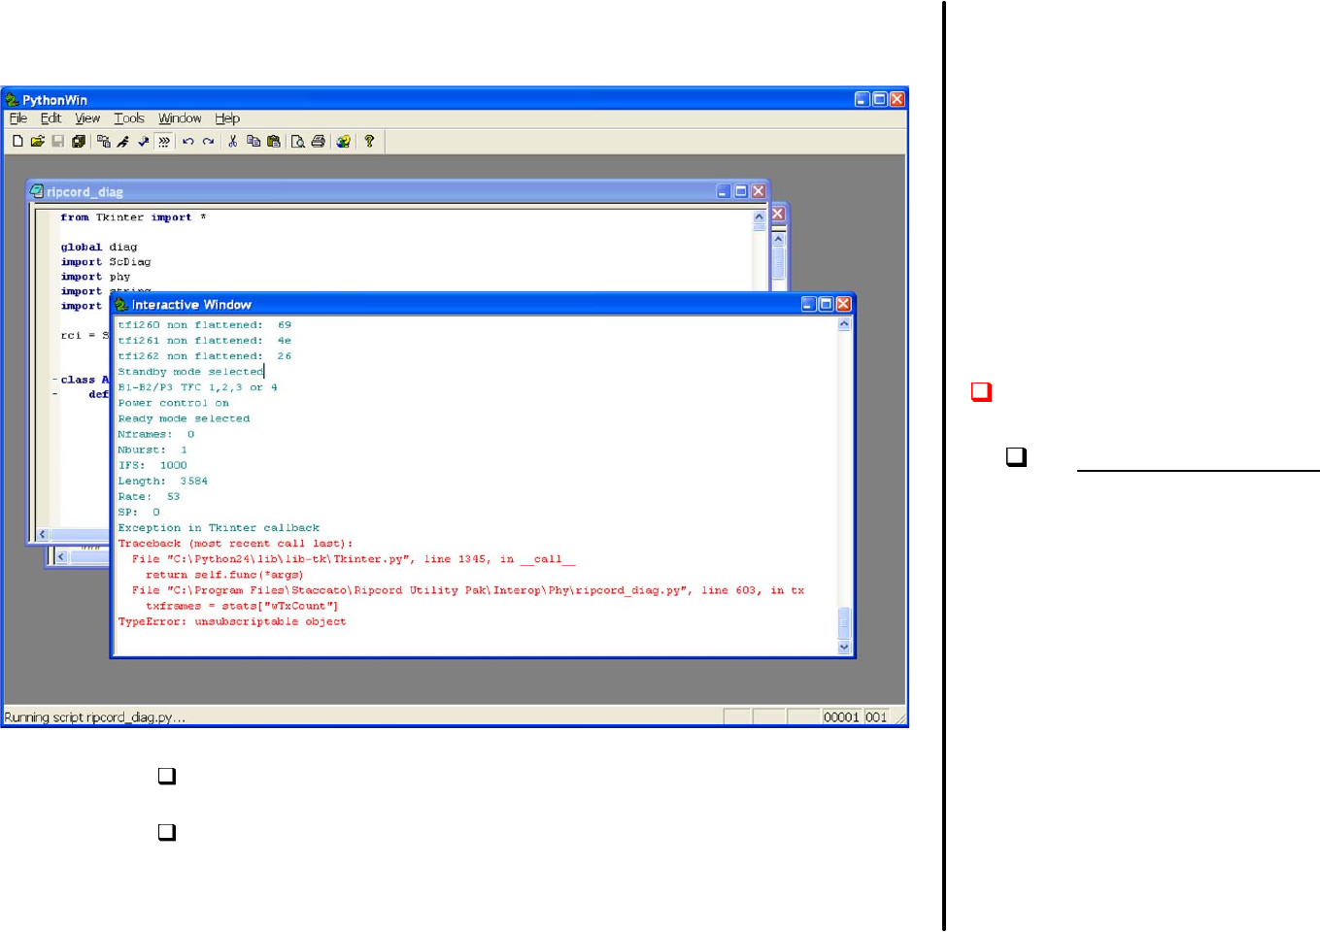The width and height of the screenshot is (1320, 932).
Task: Open the Window menu
Action: [180, 118]
